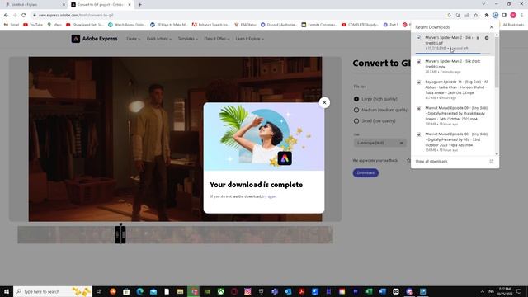Open the Discord bookmark

click(279, 25)
